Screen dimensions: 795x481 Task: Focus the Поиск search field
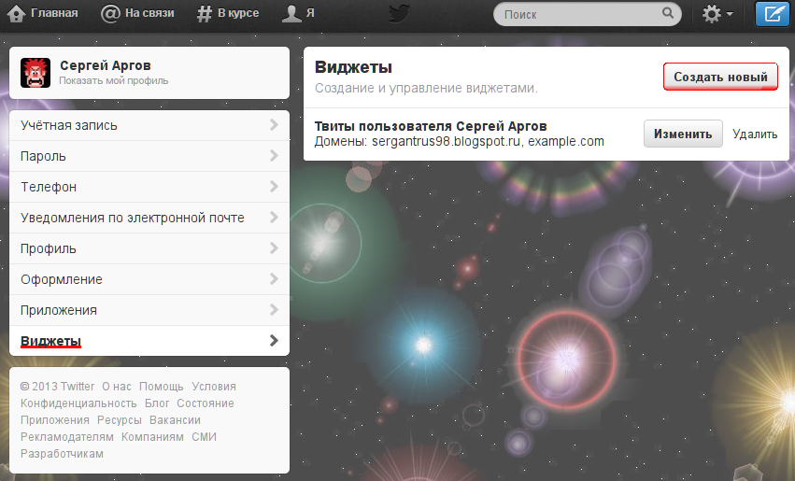(x=587, y=14)
